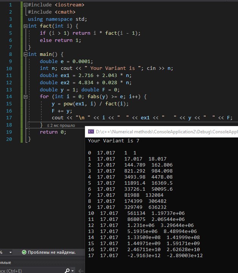This screenshot has height=273, width=238.
Task: Click the '≤ 2 мс прошло' performance tip
Action: coord(61,125)
